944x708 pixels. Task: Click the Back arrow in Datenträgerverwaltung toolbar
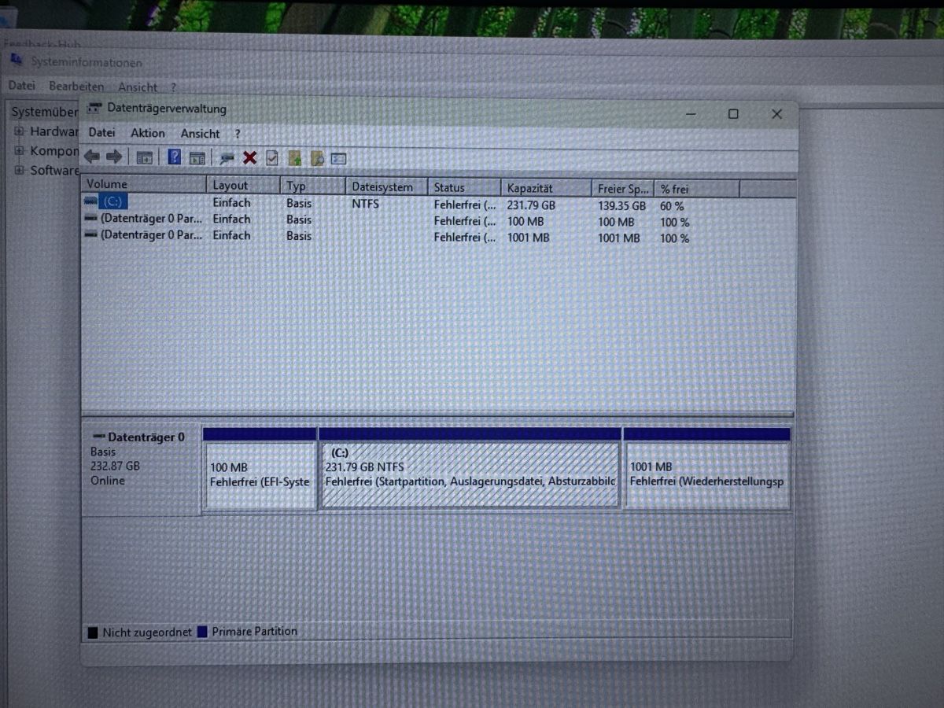[x=92, y=157]
